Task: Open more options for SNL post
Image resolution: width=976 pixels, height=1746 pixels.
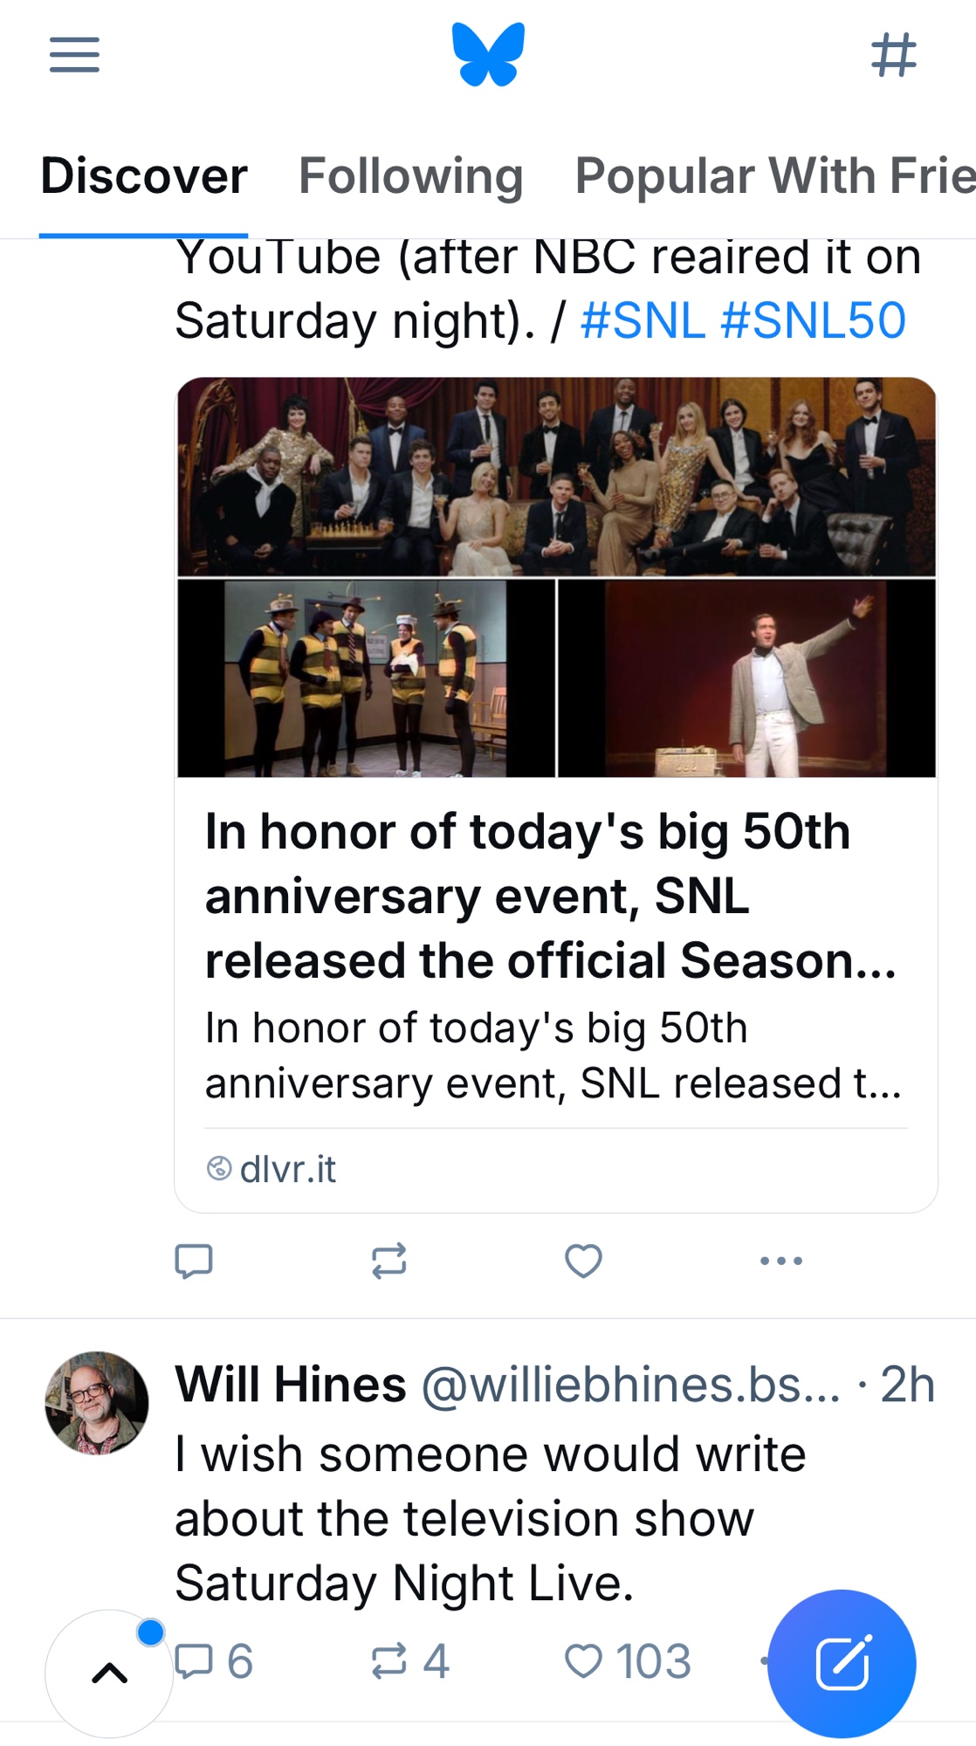Action: tap(780, 1261)
